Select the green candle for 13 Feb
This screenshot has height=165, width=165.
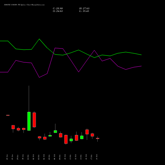tap(82, 137)
